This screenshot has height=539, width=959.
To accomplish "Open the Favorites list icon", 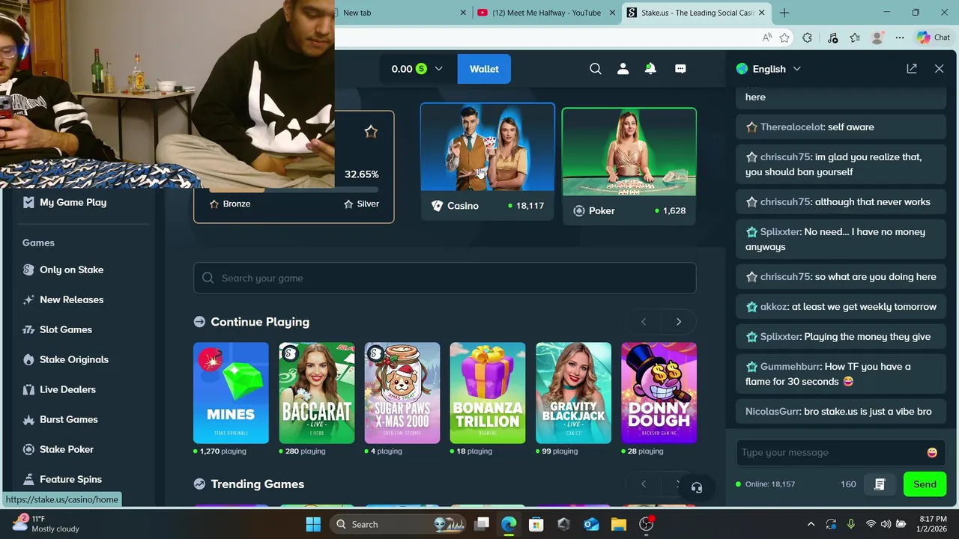I will click(x=855, y=37).
